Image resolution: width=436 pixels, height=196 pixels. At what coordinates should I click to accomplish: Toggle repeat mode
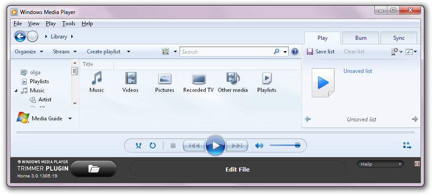click(152, 145)
